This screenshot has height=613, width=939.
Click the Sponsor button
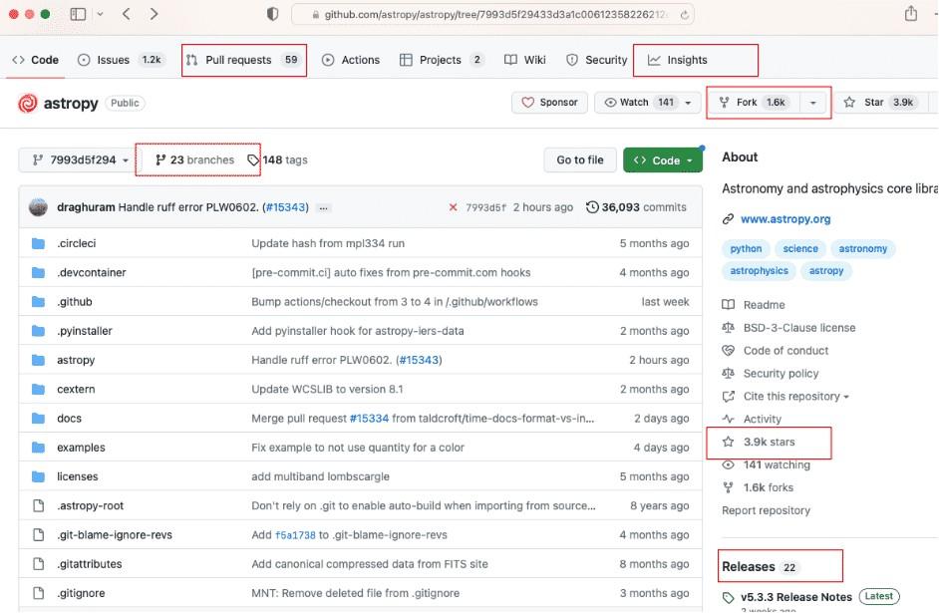549,103
